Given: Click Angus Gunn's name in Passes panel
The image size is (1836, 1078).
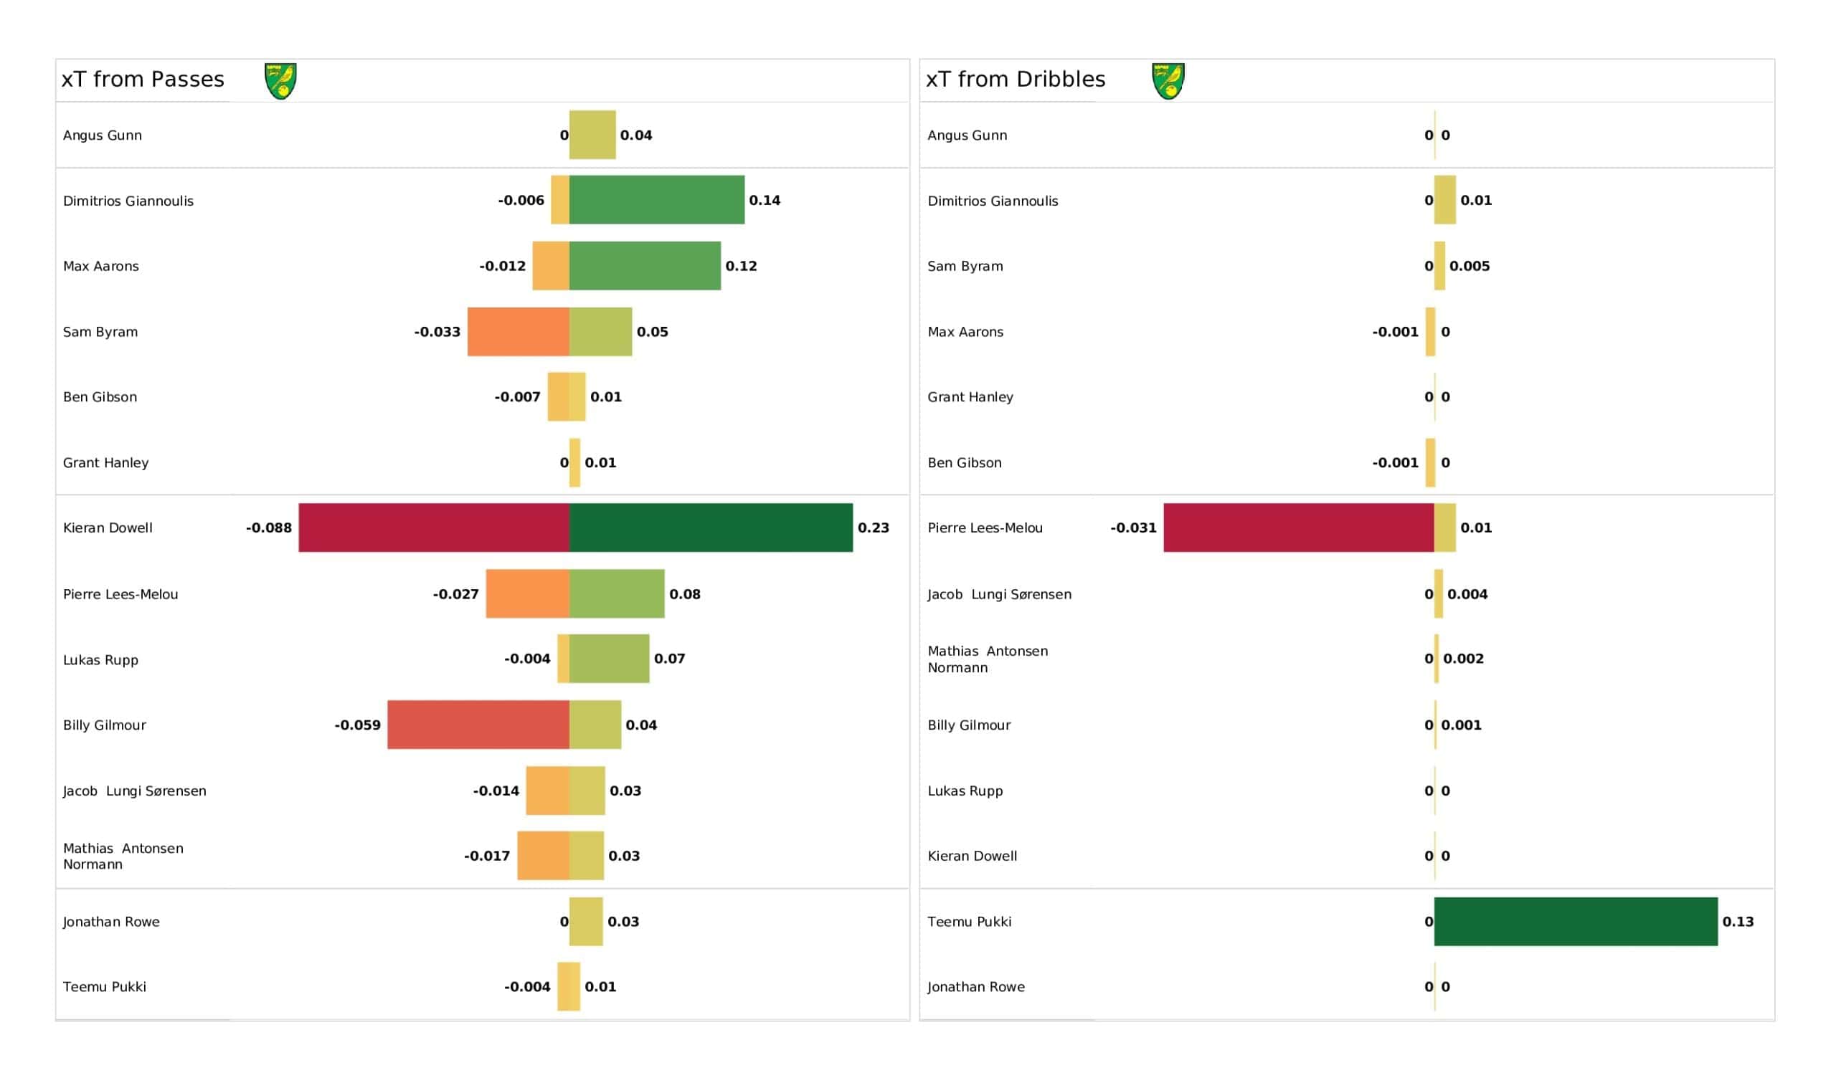Looking at the screenshot, I should coord(103,135).
